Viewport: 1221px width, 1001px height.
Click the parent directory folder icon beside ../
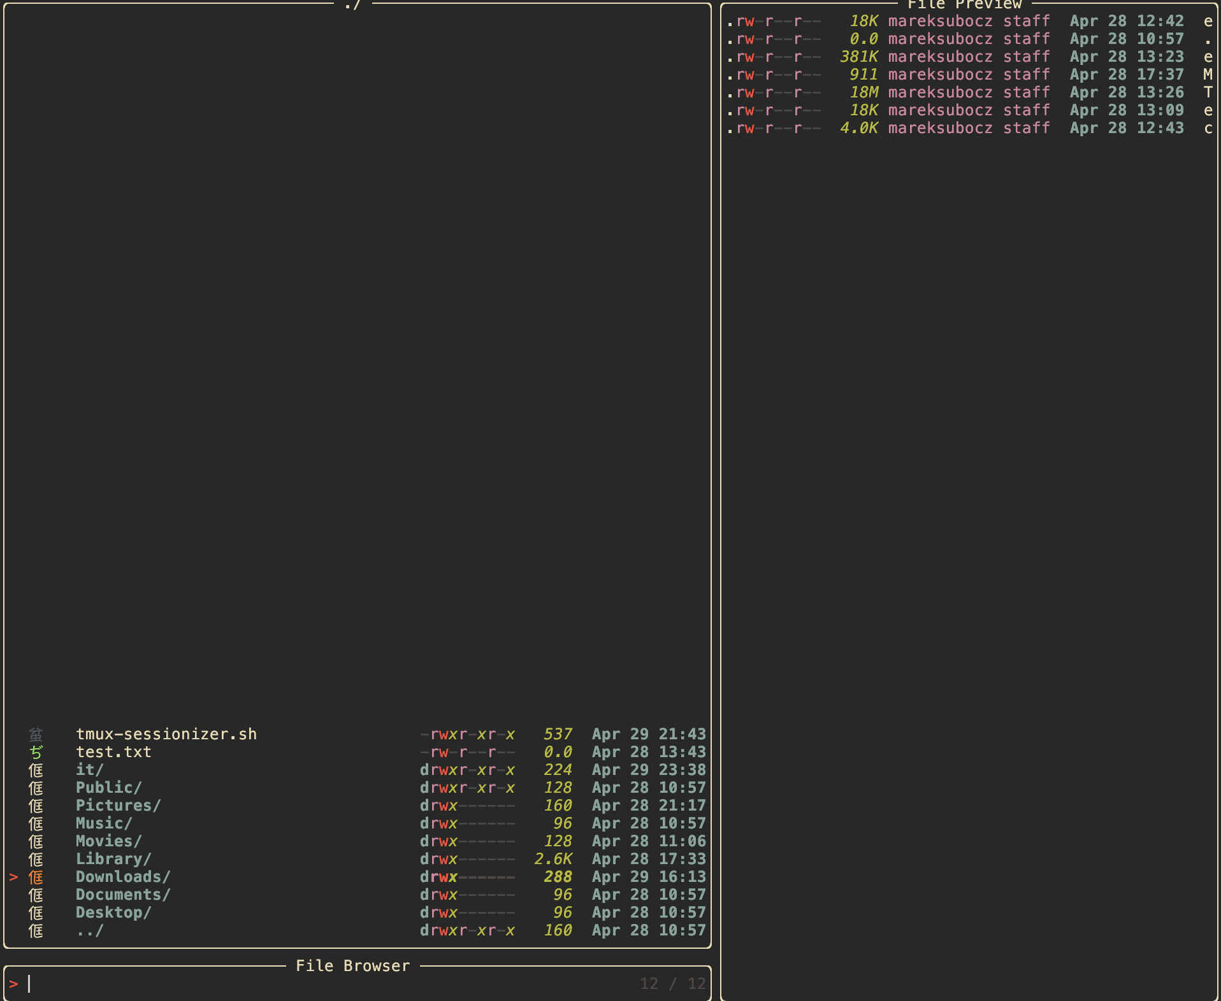[x=36, y=930]
